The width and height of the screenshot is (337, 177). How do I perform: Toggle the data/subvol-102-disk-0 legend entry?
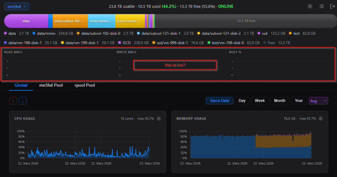click(105, 33)
